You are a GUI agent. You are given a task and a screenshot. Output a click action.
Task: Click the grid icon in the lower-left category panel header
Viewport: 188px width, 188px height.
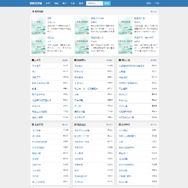[x=33, y=125]
